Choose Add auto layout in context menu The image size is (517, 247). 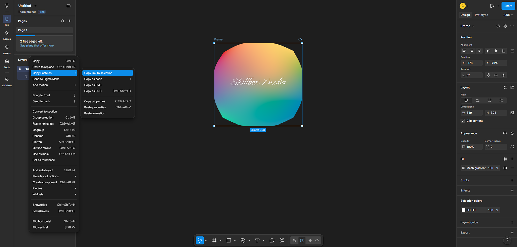coord(54,170)
